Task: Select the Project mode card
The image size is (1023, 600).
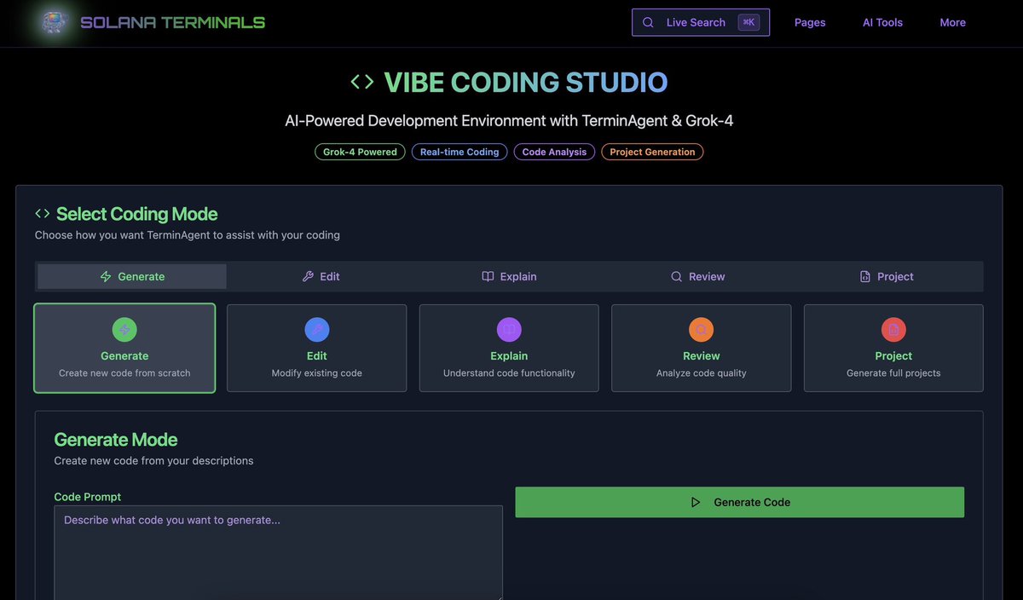Action: pyautogui.click(x=893, y=348)
